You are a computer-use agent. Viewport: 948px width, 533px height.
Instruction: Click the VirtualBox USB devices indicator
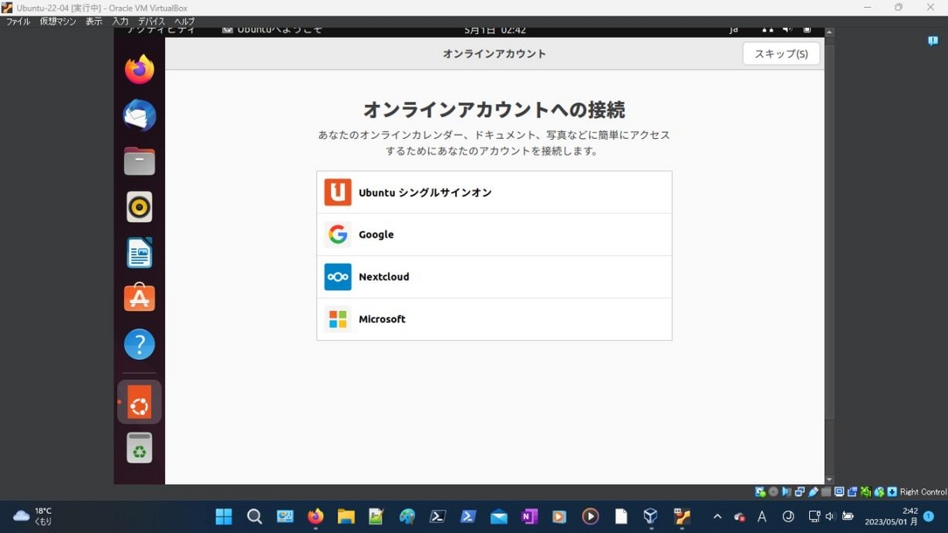point(813,492)
